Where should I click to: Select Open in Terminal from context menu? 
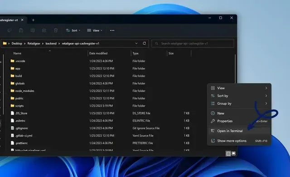tap(239, 131)
